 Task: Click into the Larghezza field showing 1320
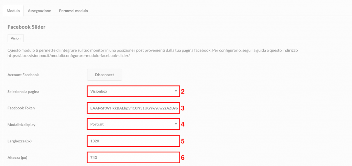[x=133, y=141]
